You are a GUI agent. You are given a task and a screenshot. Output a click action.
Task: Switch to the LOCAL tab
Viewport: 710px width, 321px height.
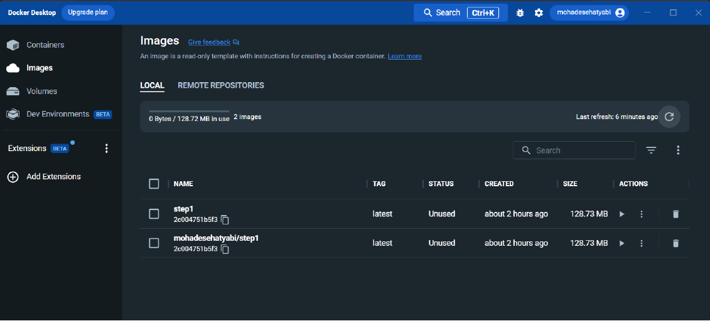152,85
